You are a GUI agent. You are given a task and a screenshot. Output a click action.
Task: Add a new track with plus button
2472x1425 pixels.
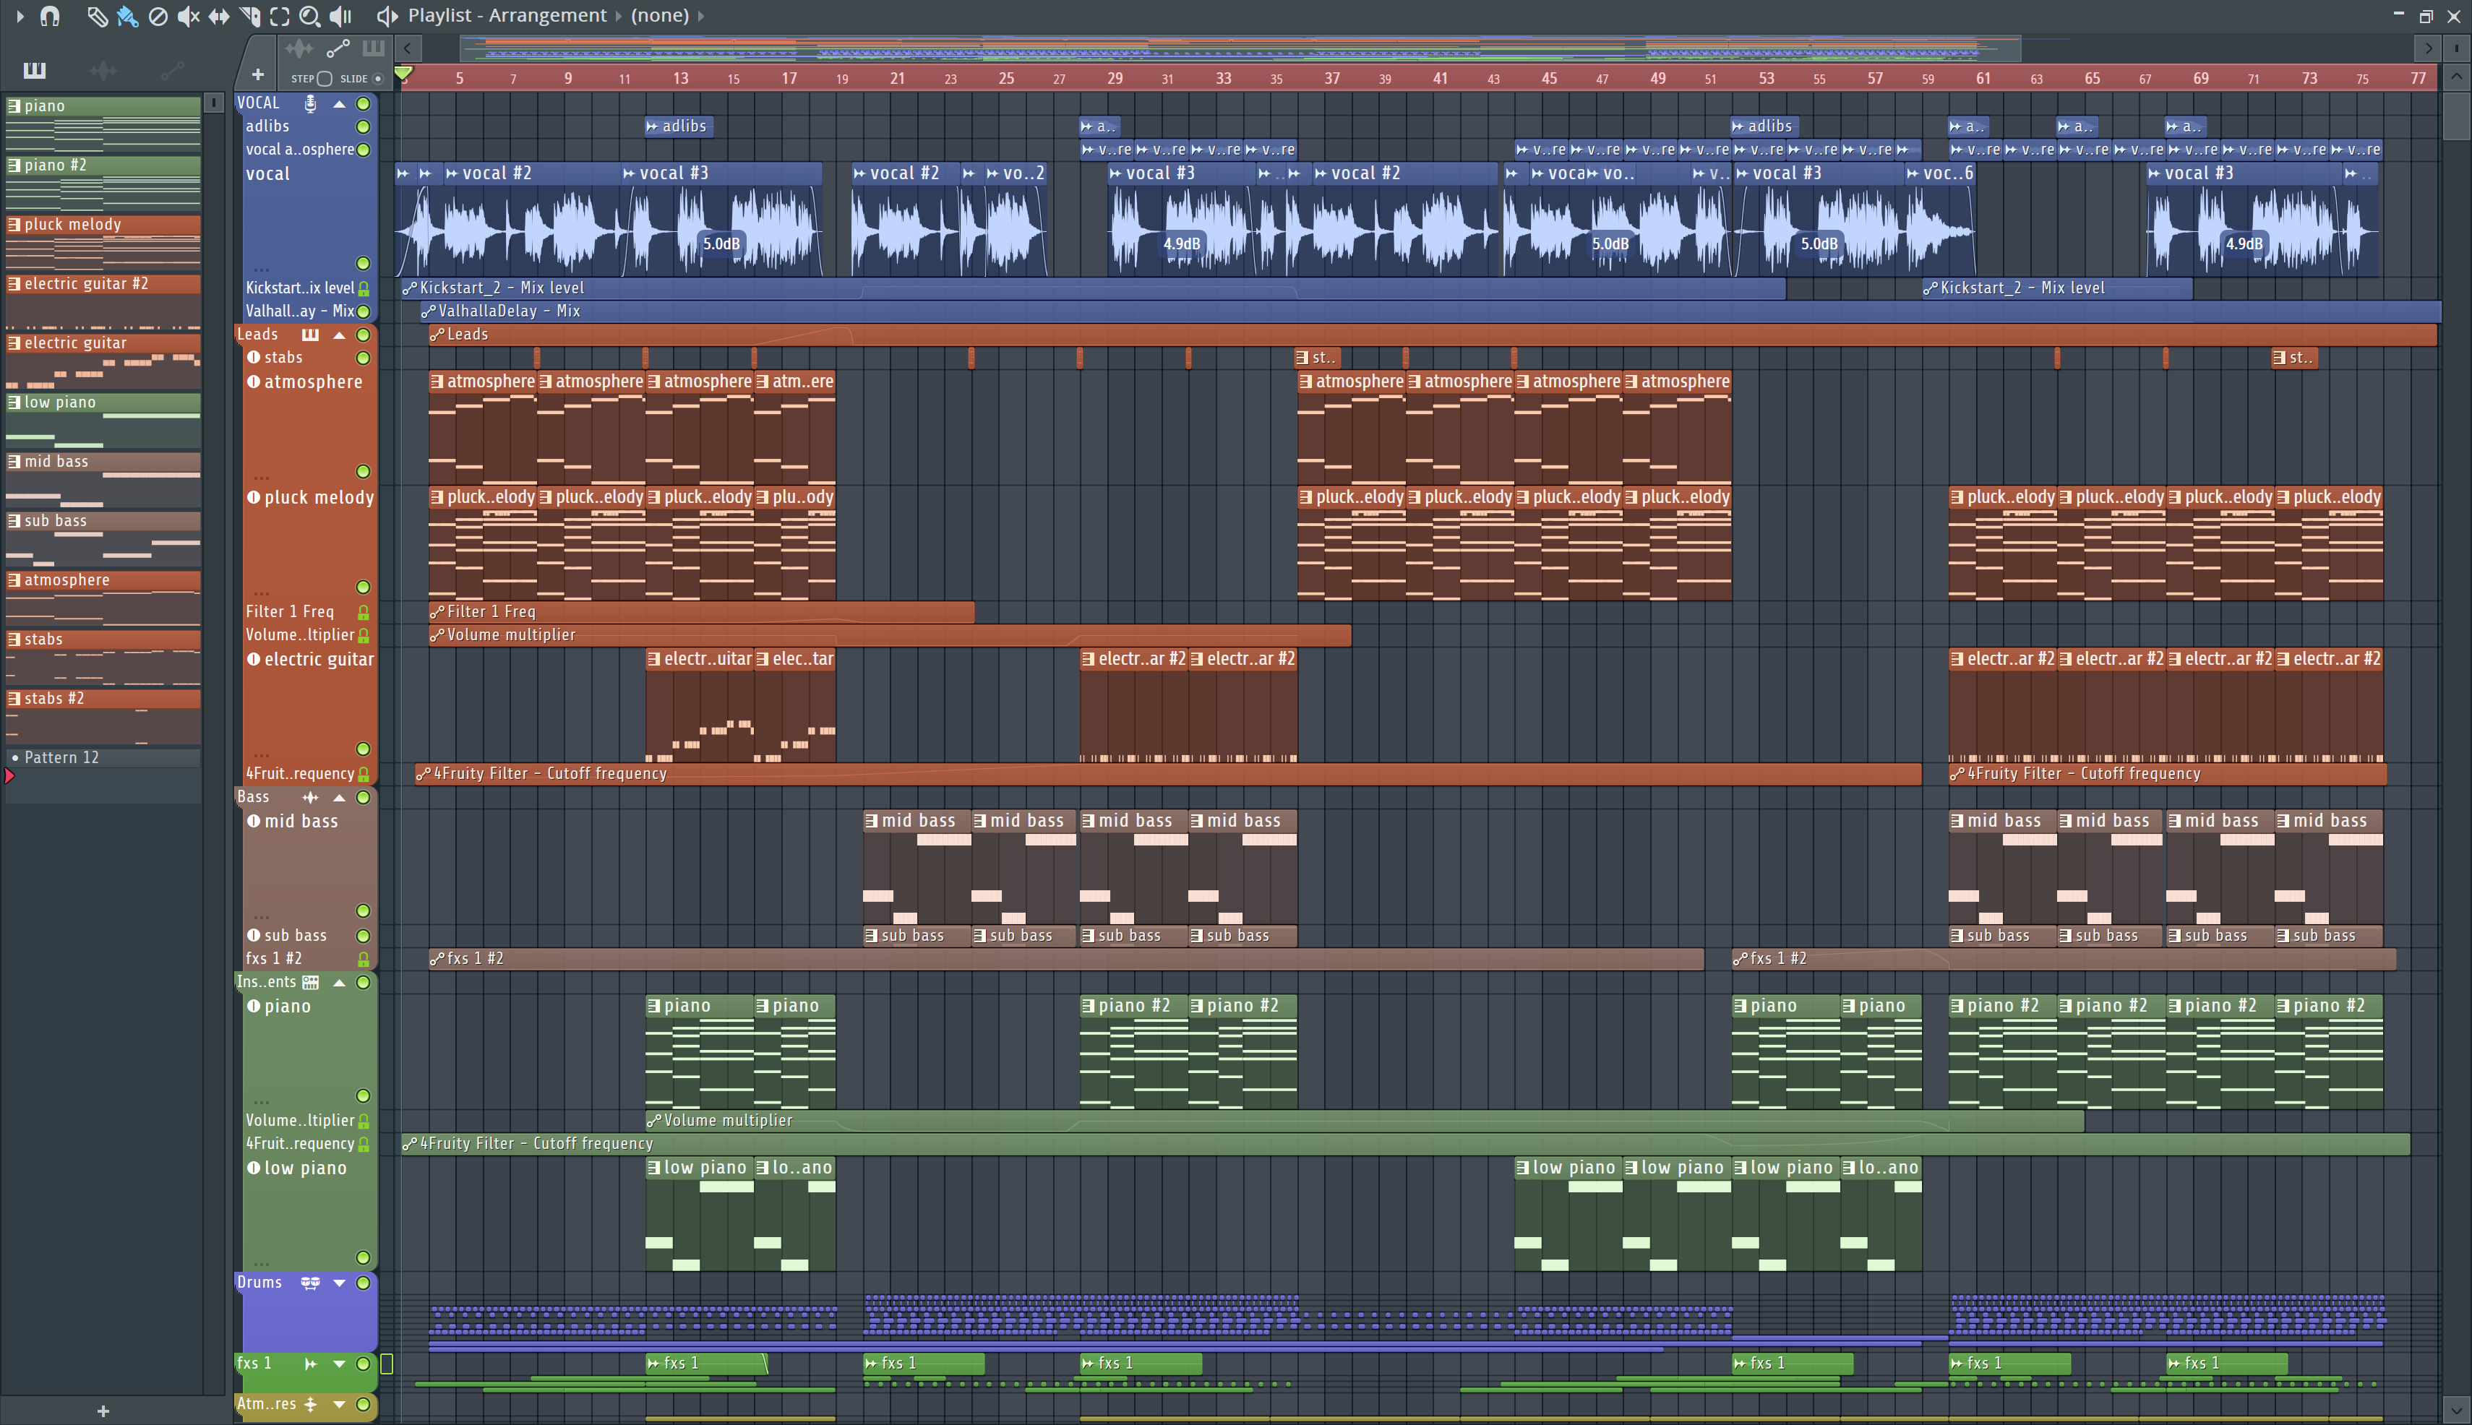(x=257, y=74)
